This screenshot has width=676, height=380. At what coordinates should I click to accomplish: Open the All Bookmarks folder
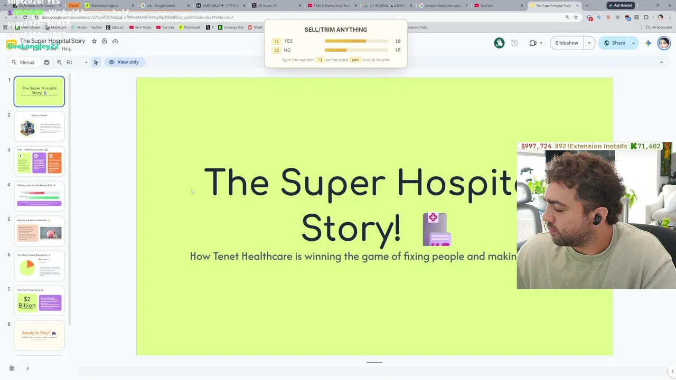[659, 27]
